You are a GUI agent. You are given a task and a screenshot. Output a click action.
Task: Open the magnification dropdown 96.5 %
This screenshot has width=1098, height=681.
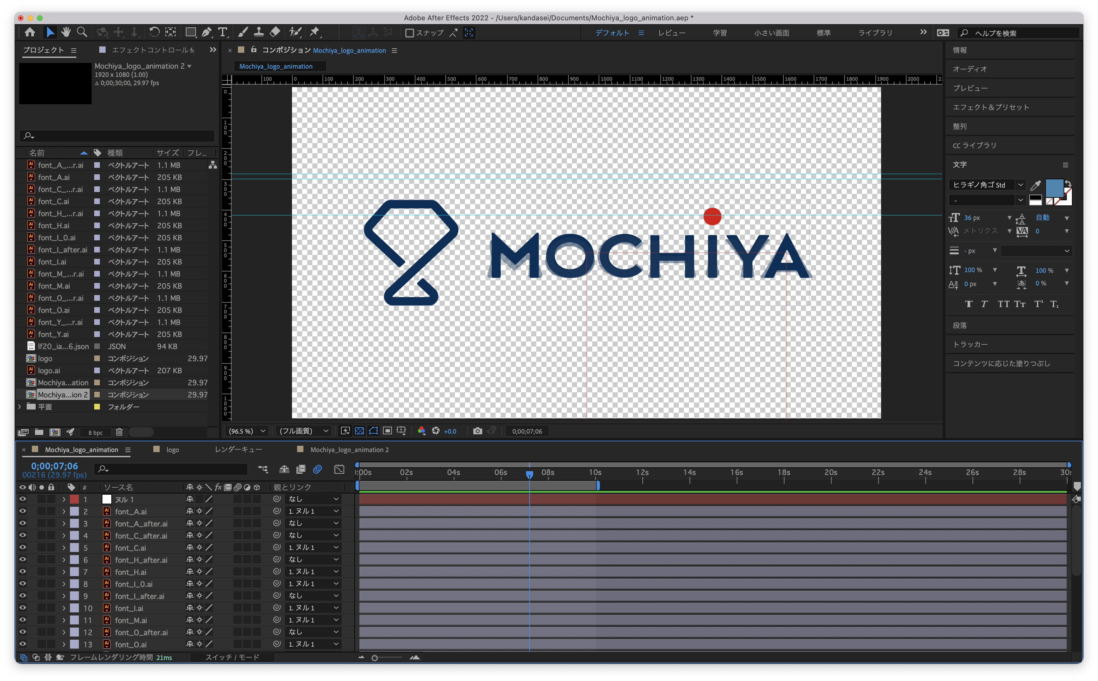tap(247, 431)
